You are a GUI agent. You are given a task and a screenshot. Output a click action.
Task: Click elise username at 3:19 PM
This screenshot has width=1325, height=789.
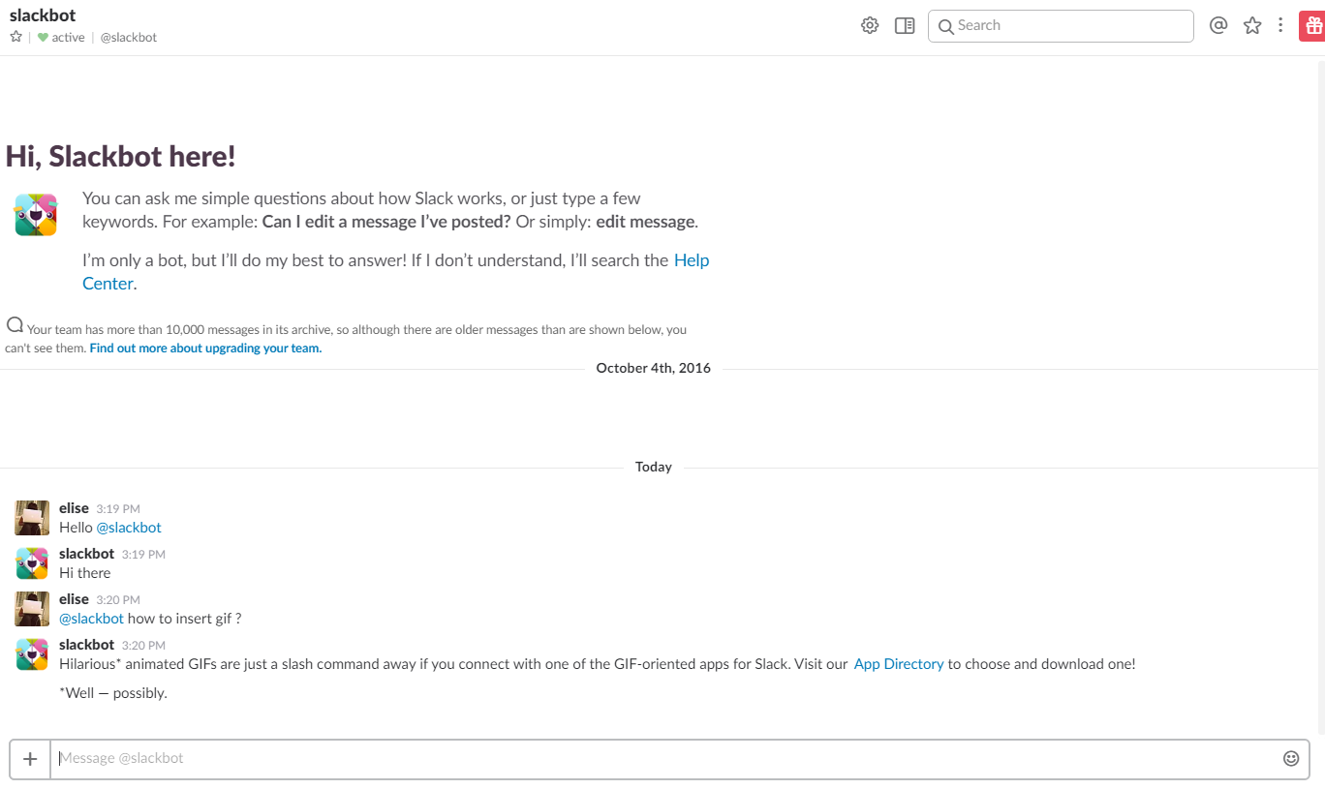(x=74, y=508)
